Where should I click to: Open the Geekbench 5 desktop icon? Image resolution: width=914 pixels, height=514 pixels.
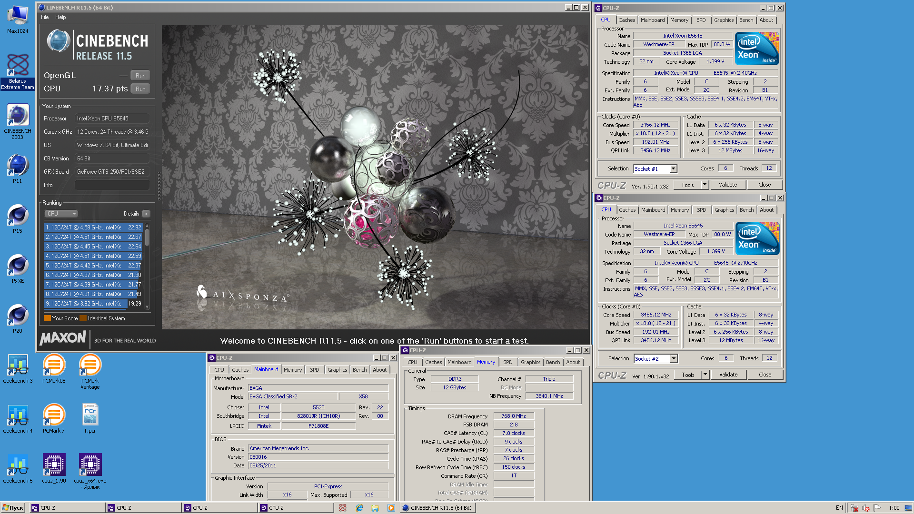[18, 469]
